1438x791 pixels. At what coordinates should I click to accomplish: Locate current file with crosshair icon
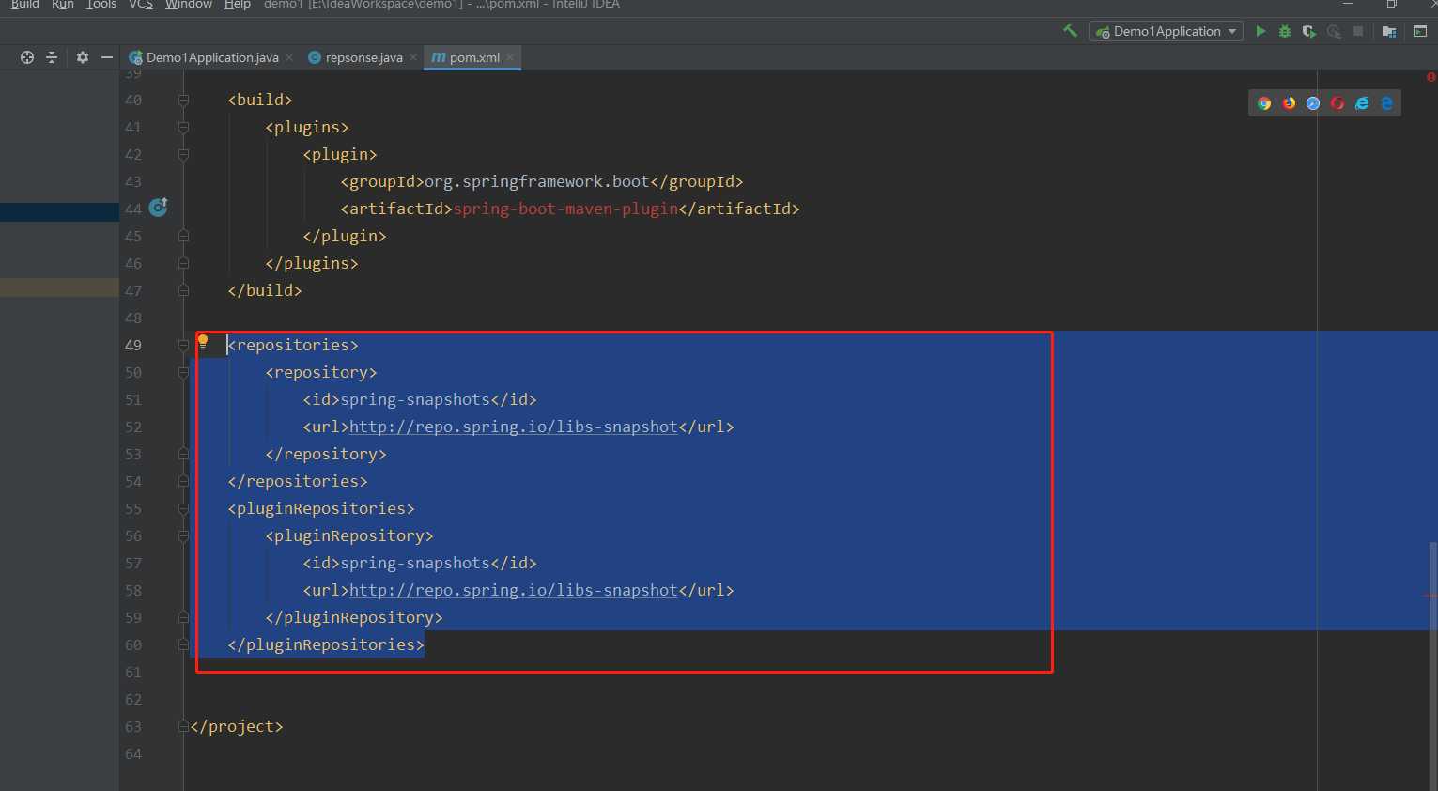[x=27, y=57]
